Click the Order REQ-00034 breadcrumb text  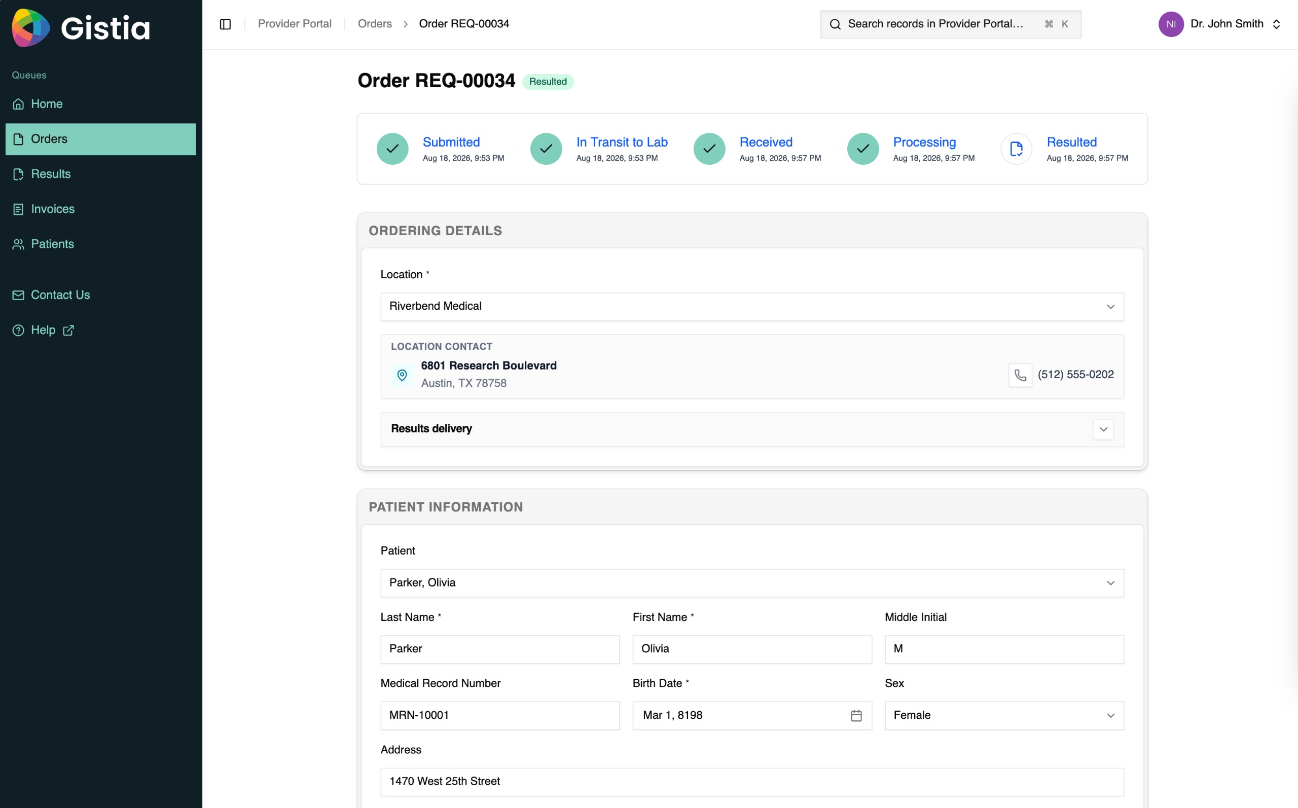click(x=464, y=24)
